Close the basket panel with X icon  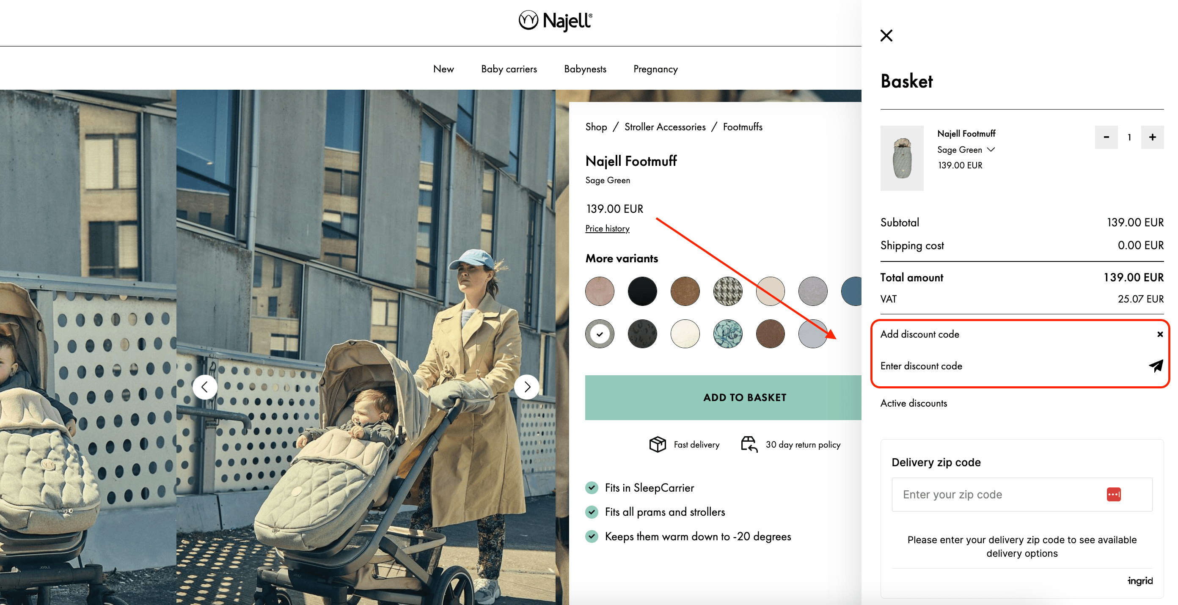point(886,35)
